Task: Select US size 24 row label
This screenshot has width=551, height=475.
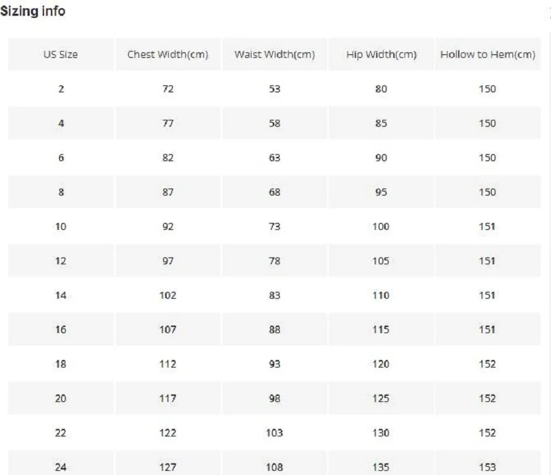Action: (61, 467)
